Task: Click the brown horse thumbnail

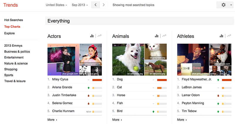Action: point(156,68)
